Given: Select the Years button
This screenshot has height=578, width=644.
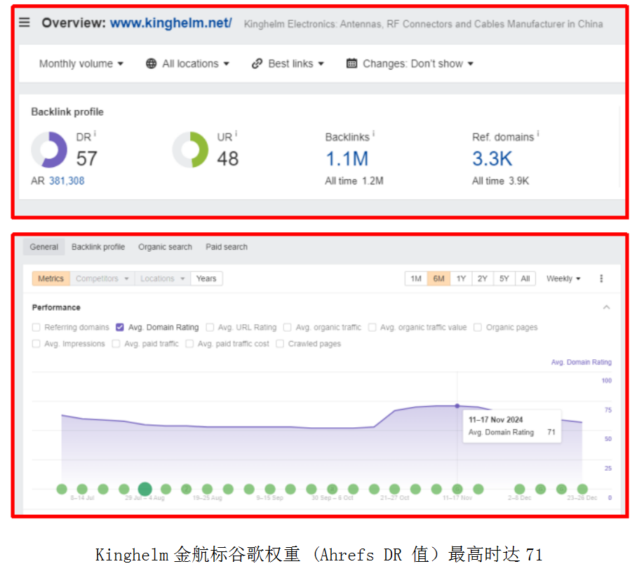Looking at the screenshot, I should click(206, 278).
